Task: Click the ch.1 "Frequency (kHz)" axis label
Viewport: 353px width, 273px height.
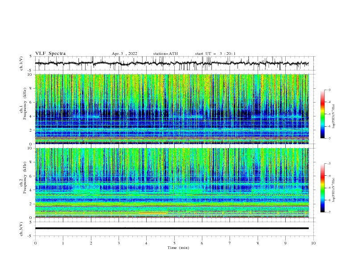Action: [25, 104]
